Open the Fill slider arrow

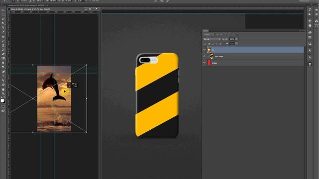(x=237, y=44)
